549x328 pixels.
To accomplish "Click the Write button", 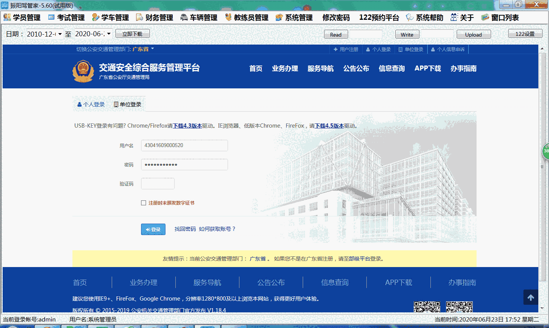I will [407, 35].
